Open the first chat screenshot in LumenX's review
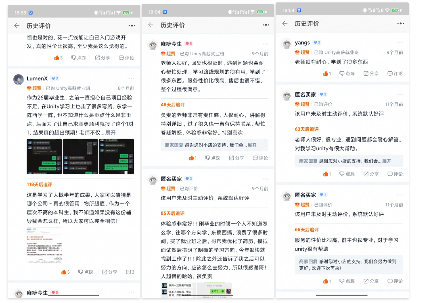 (x=44, y=156)
